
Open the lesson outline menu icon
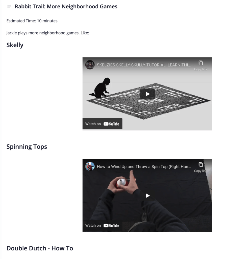(9, 7)
